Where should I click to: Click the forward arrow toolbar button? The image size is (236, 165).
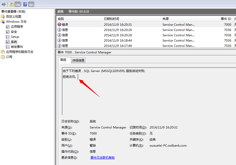[4, 4]
